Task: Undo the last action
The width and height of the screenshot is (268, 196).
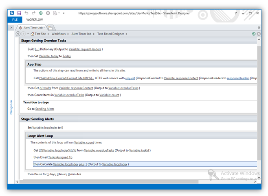Action: 26,13
